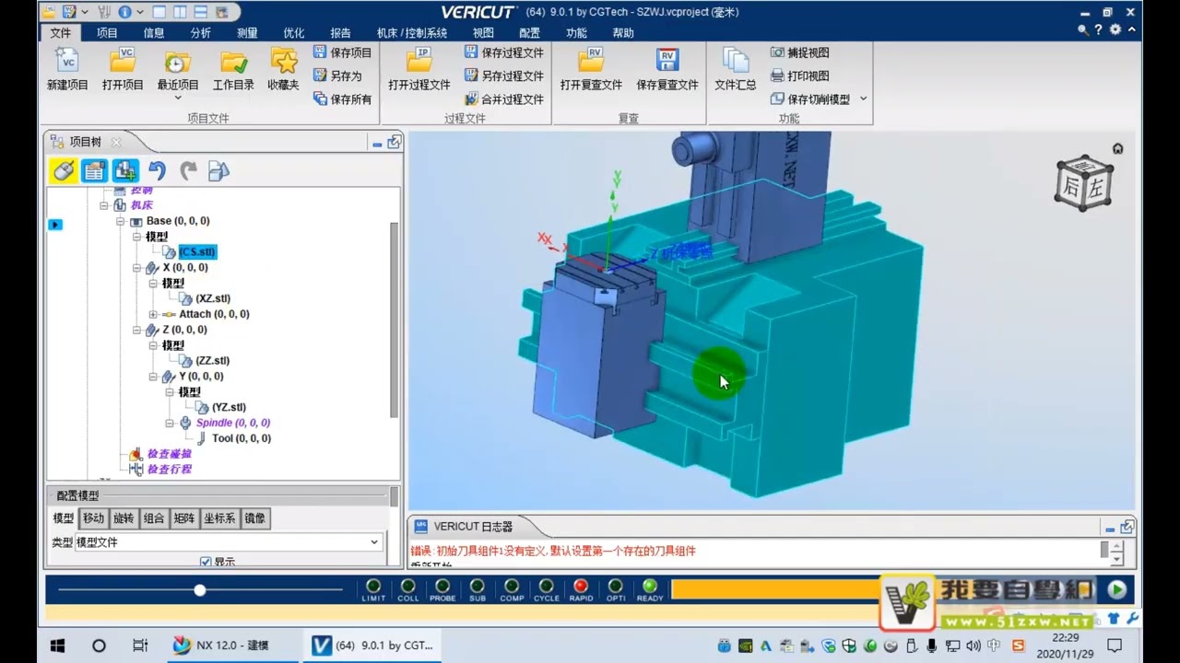Image resolution: width=1180 pixels, height=663 pixels.
Task: Switch to the 视图 ribbon tab
Action: pyautogui.click(x=483, y=32)
